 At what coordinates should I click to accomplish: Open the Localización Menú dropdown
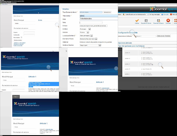click(86, 36)
